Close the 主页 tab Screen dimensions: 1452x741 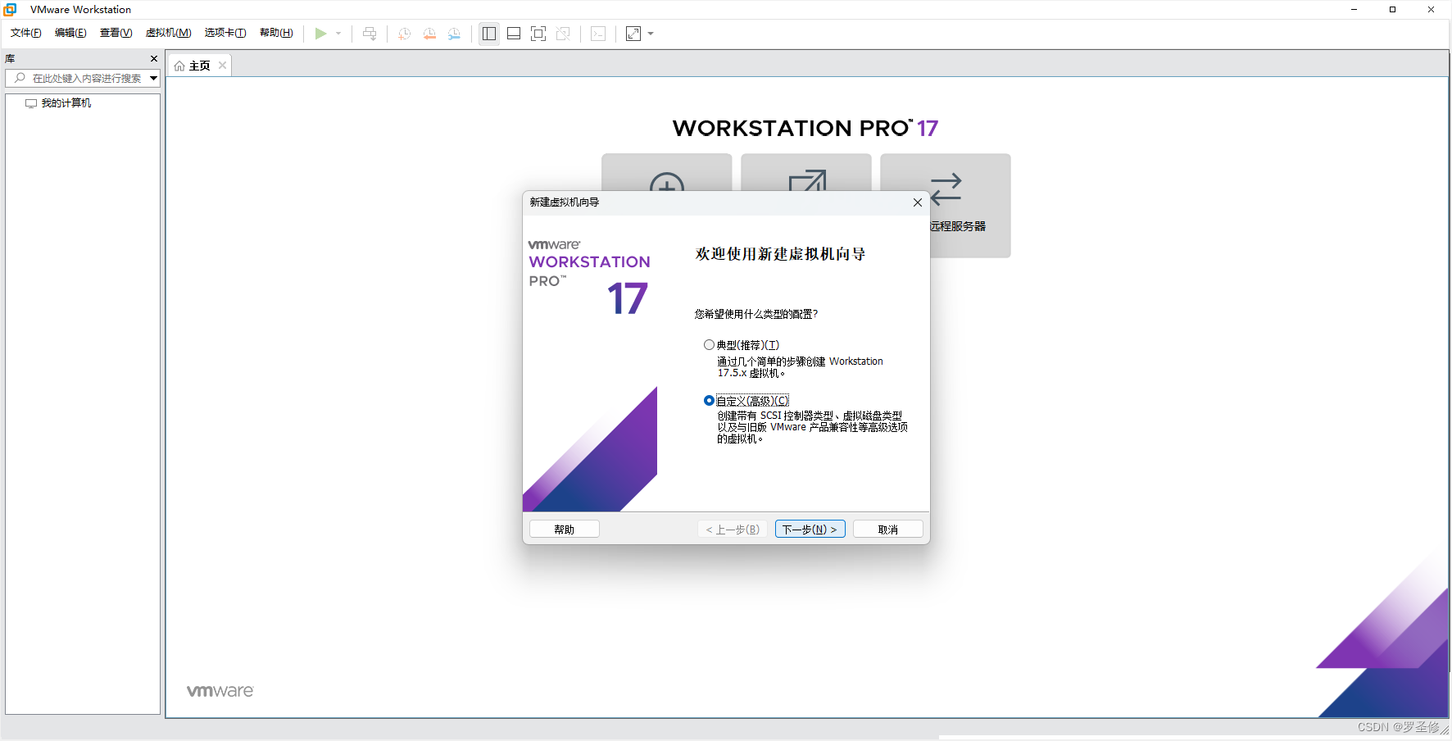point(222,66)
